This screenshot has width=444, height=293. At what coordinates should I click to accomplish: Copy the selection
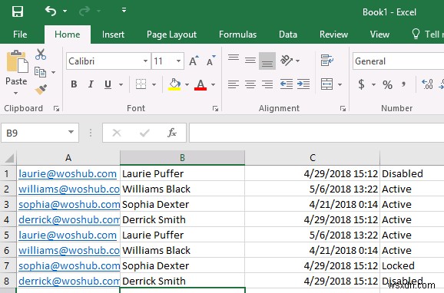[x=40, y=72]
